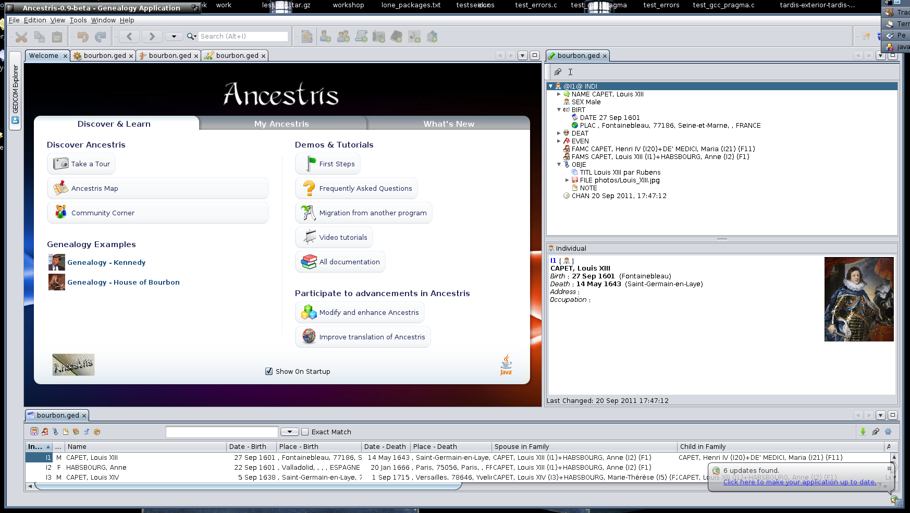
Task: Click the horizontal scrollbar of entity table
Action: [x=248, y=486]
